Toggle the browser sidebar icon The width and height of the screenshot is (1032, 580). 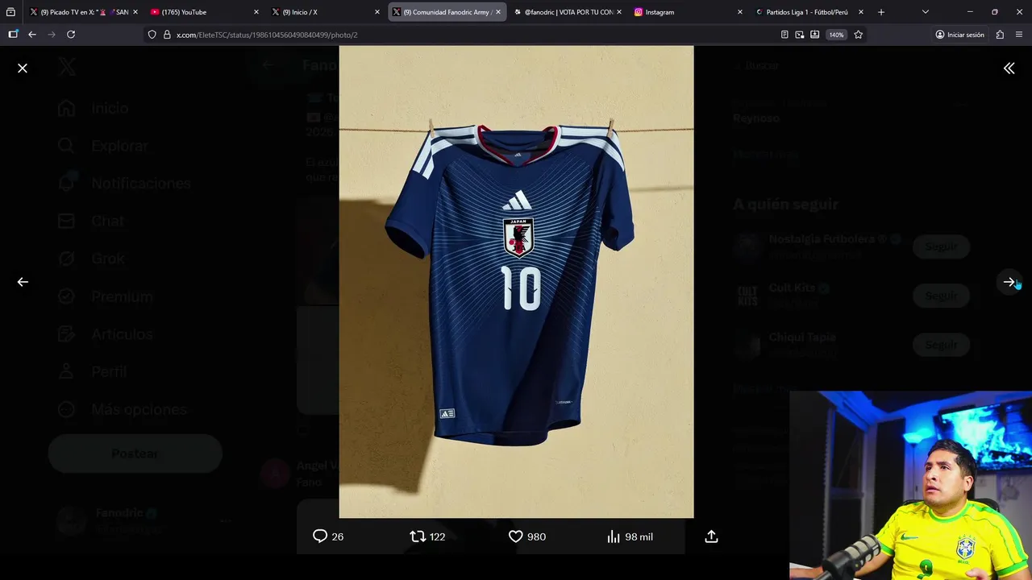coord(13,35)
